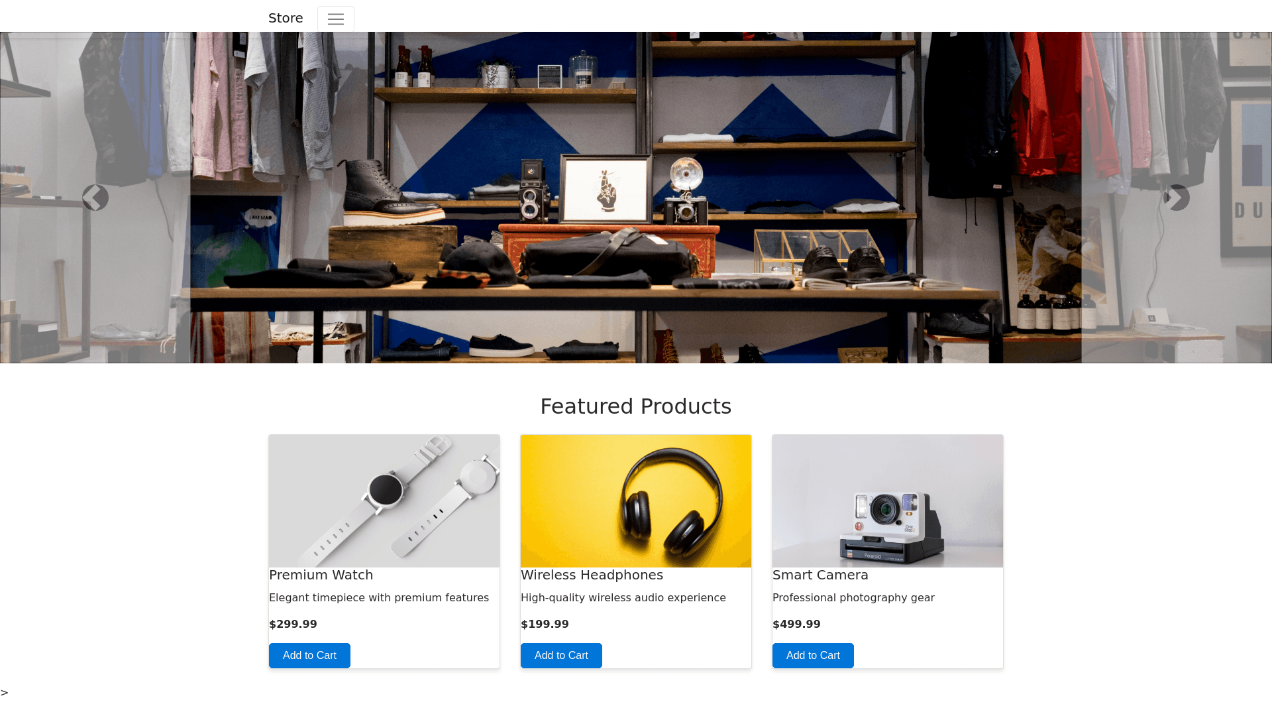This screenshot has width=1272, height=716.
Task: Select the Smart Camera title
Action: (820, 575)
